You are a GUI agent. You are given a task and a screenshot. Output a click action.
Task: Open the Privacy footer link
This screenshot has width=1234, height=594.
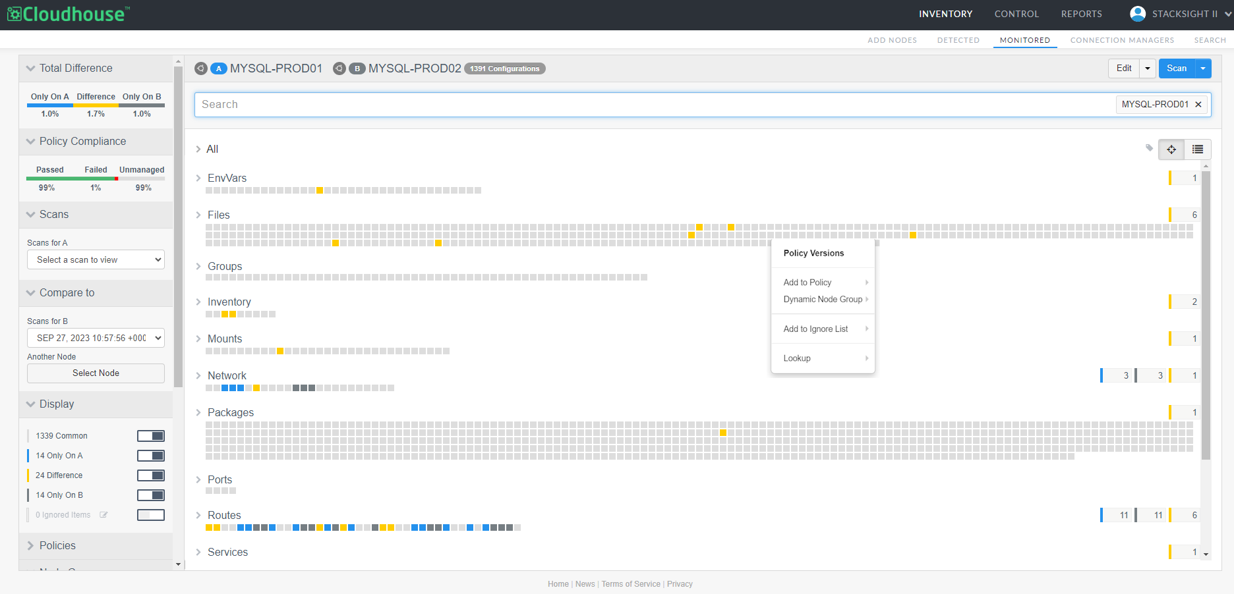pyautogui.click(x=680, y=584)
